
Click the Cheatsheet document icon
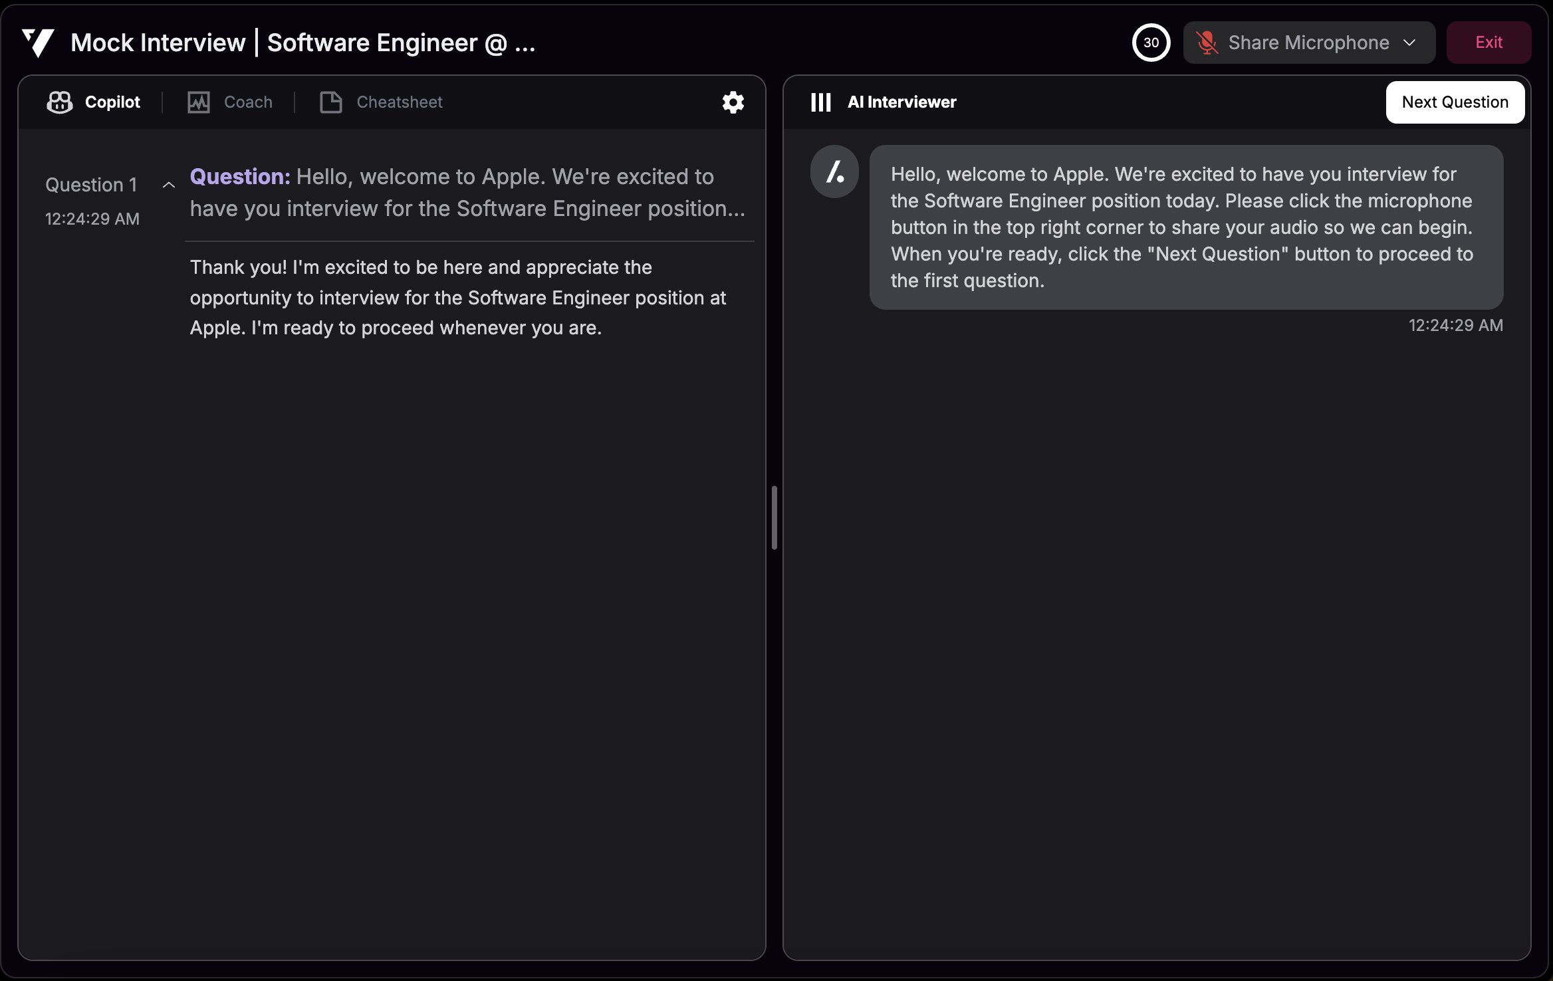330,102
